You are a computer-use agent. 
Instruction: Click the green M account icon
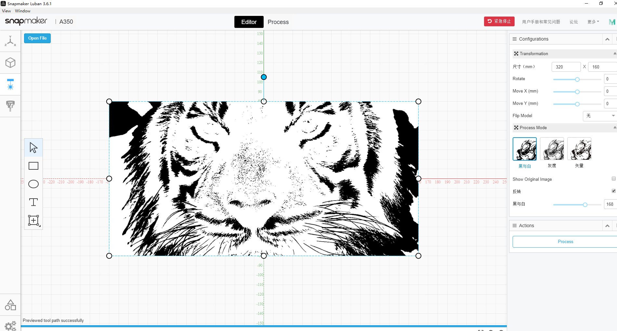612,22
